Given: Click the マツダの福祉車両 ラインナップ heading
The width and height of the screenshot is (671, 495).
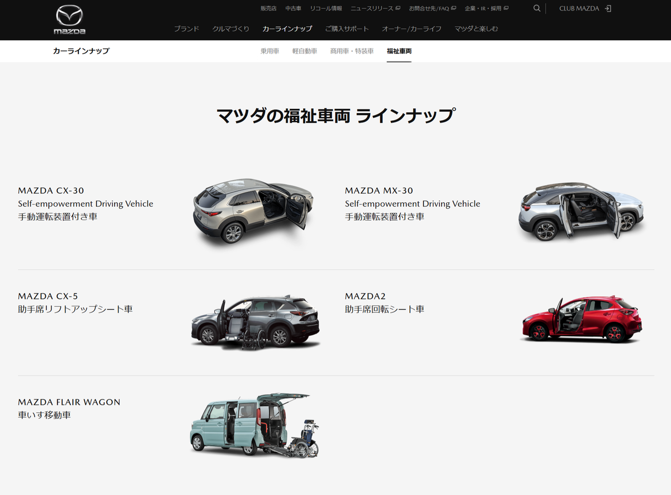Looking at the screenshot, I should [x=335, y=116].
